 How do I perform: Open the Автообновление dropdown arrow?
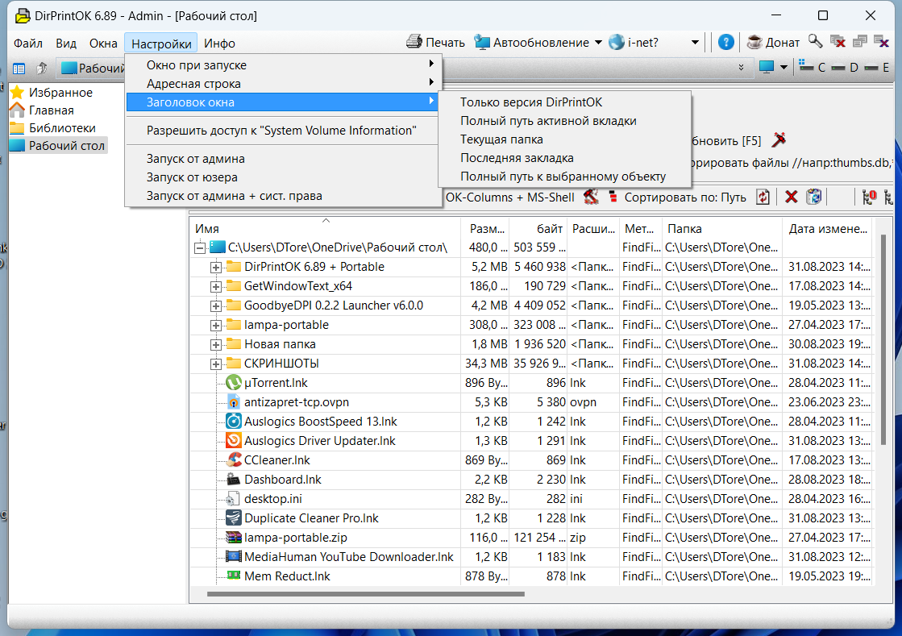[x=598, y=43]
